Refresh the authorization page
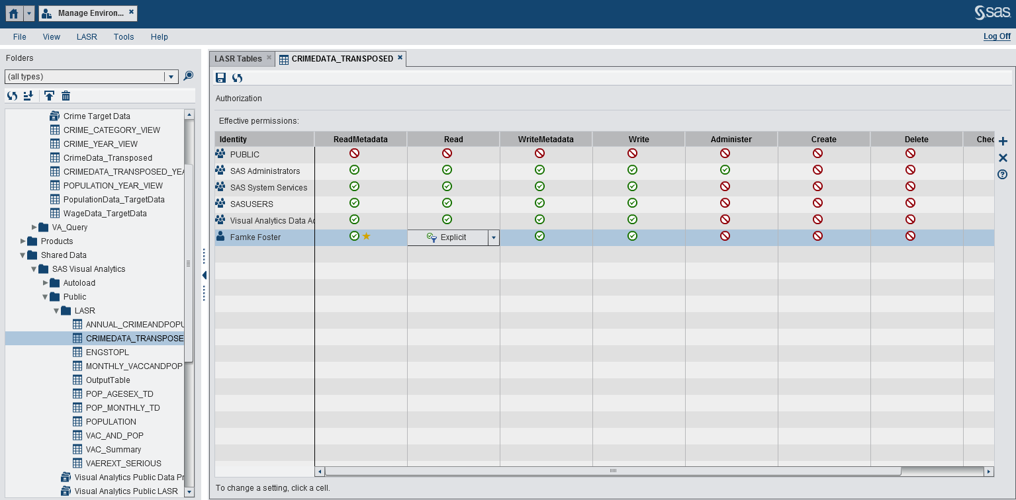 237,78
